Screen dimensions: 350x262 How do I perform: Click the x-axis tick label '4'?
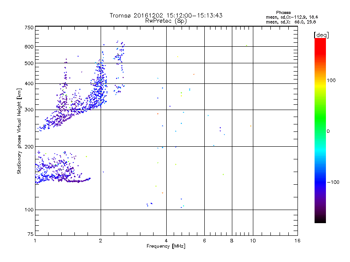(166, 241)
